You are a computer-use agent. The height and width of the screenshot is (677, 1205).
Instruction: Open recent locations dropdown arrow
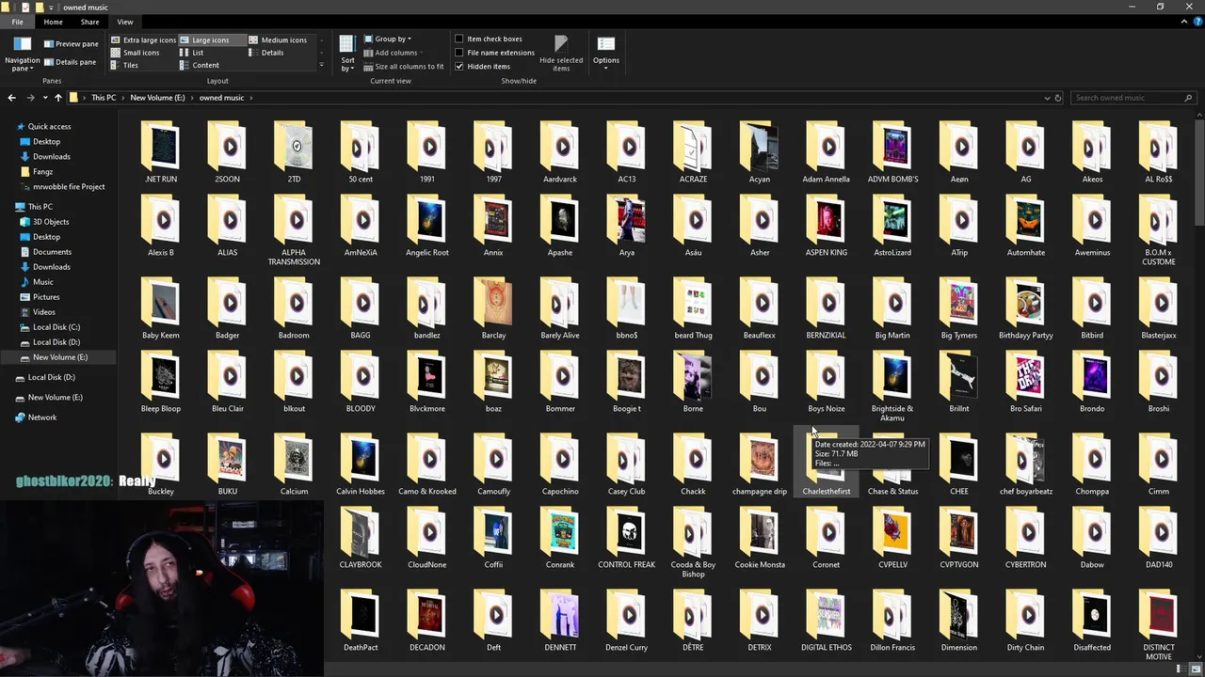pos(44,98)
